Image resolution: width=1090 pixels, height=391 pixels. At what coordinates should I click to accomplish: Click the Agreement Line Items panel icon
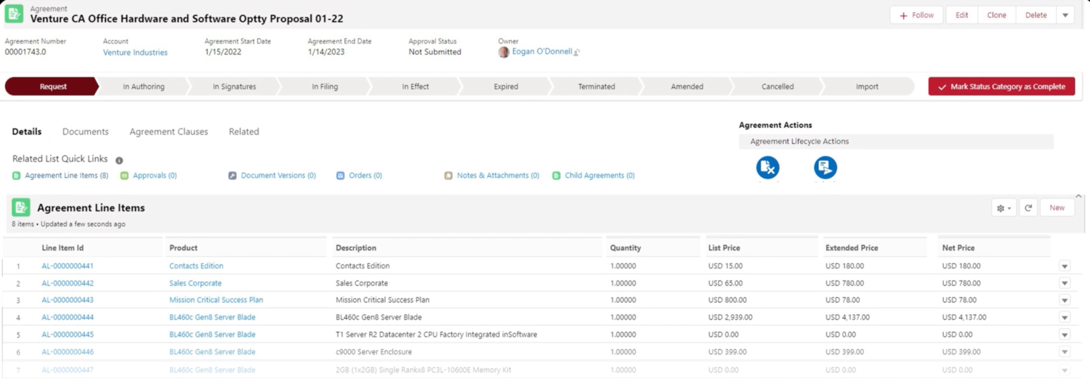pyautogui.click(x=21, y=208)
